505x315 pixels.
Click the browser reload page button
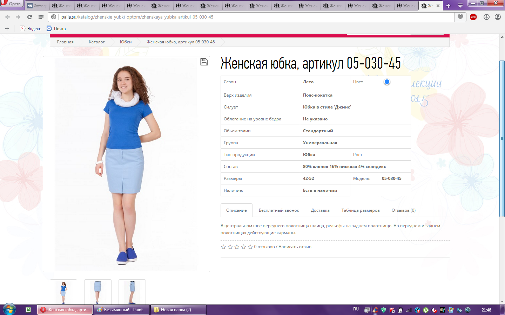pyautogui.click(x=29, y=17)
